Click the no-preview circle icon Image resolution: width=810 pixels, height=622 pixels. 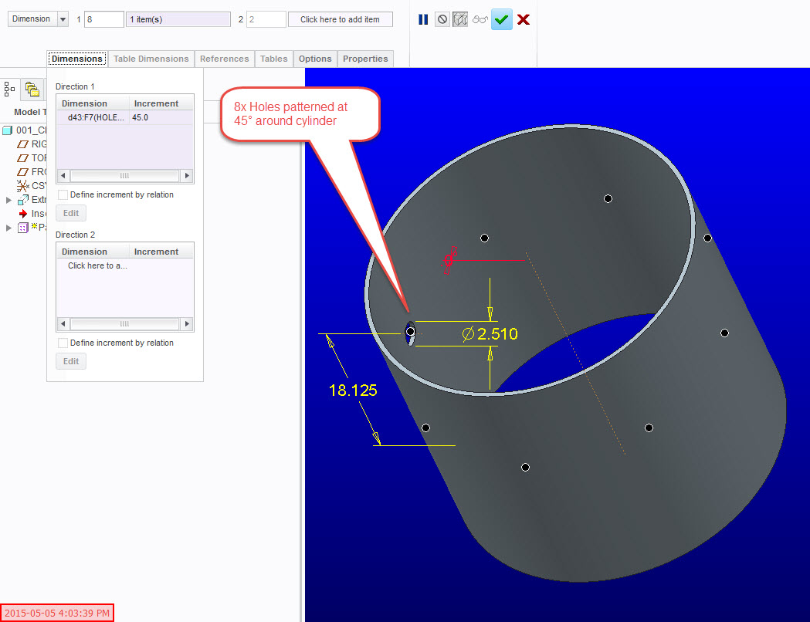pos(442,19)
